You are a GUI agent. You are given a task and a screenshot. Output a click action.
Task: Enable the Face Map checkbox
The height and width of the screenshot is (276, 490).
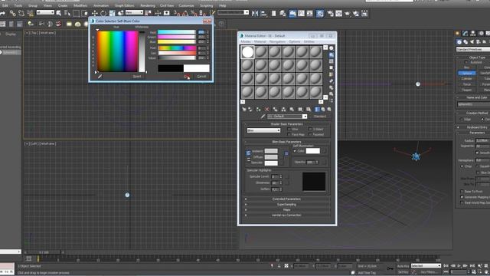tap(289, 135)
